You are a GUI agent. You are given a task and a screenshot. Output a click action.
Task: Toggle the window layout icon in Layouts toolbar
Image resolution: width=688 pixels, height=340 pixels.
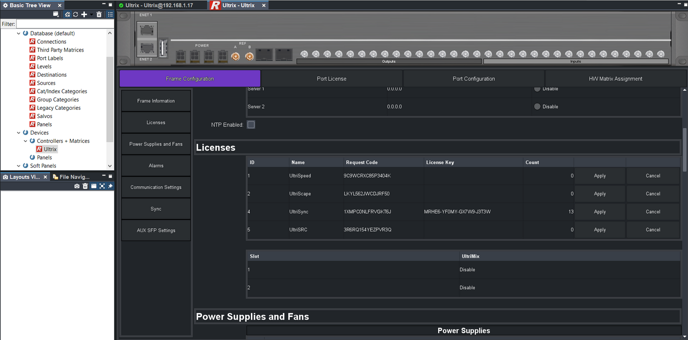(x=93, y=186)
